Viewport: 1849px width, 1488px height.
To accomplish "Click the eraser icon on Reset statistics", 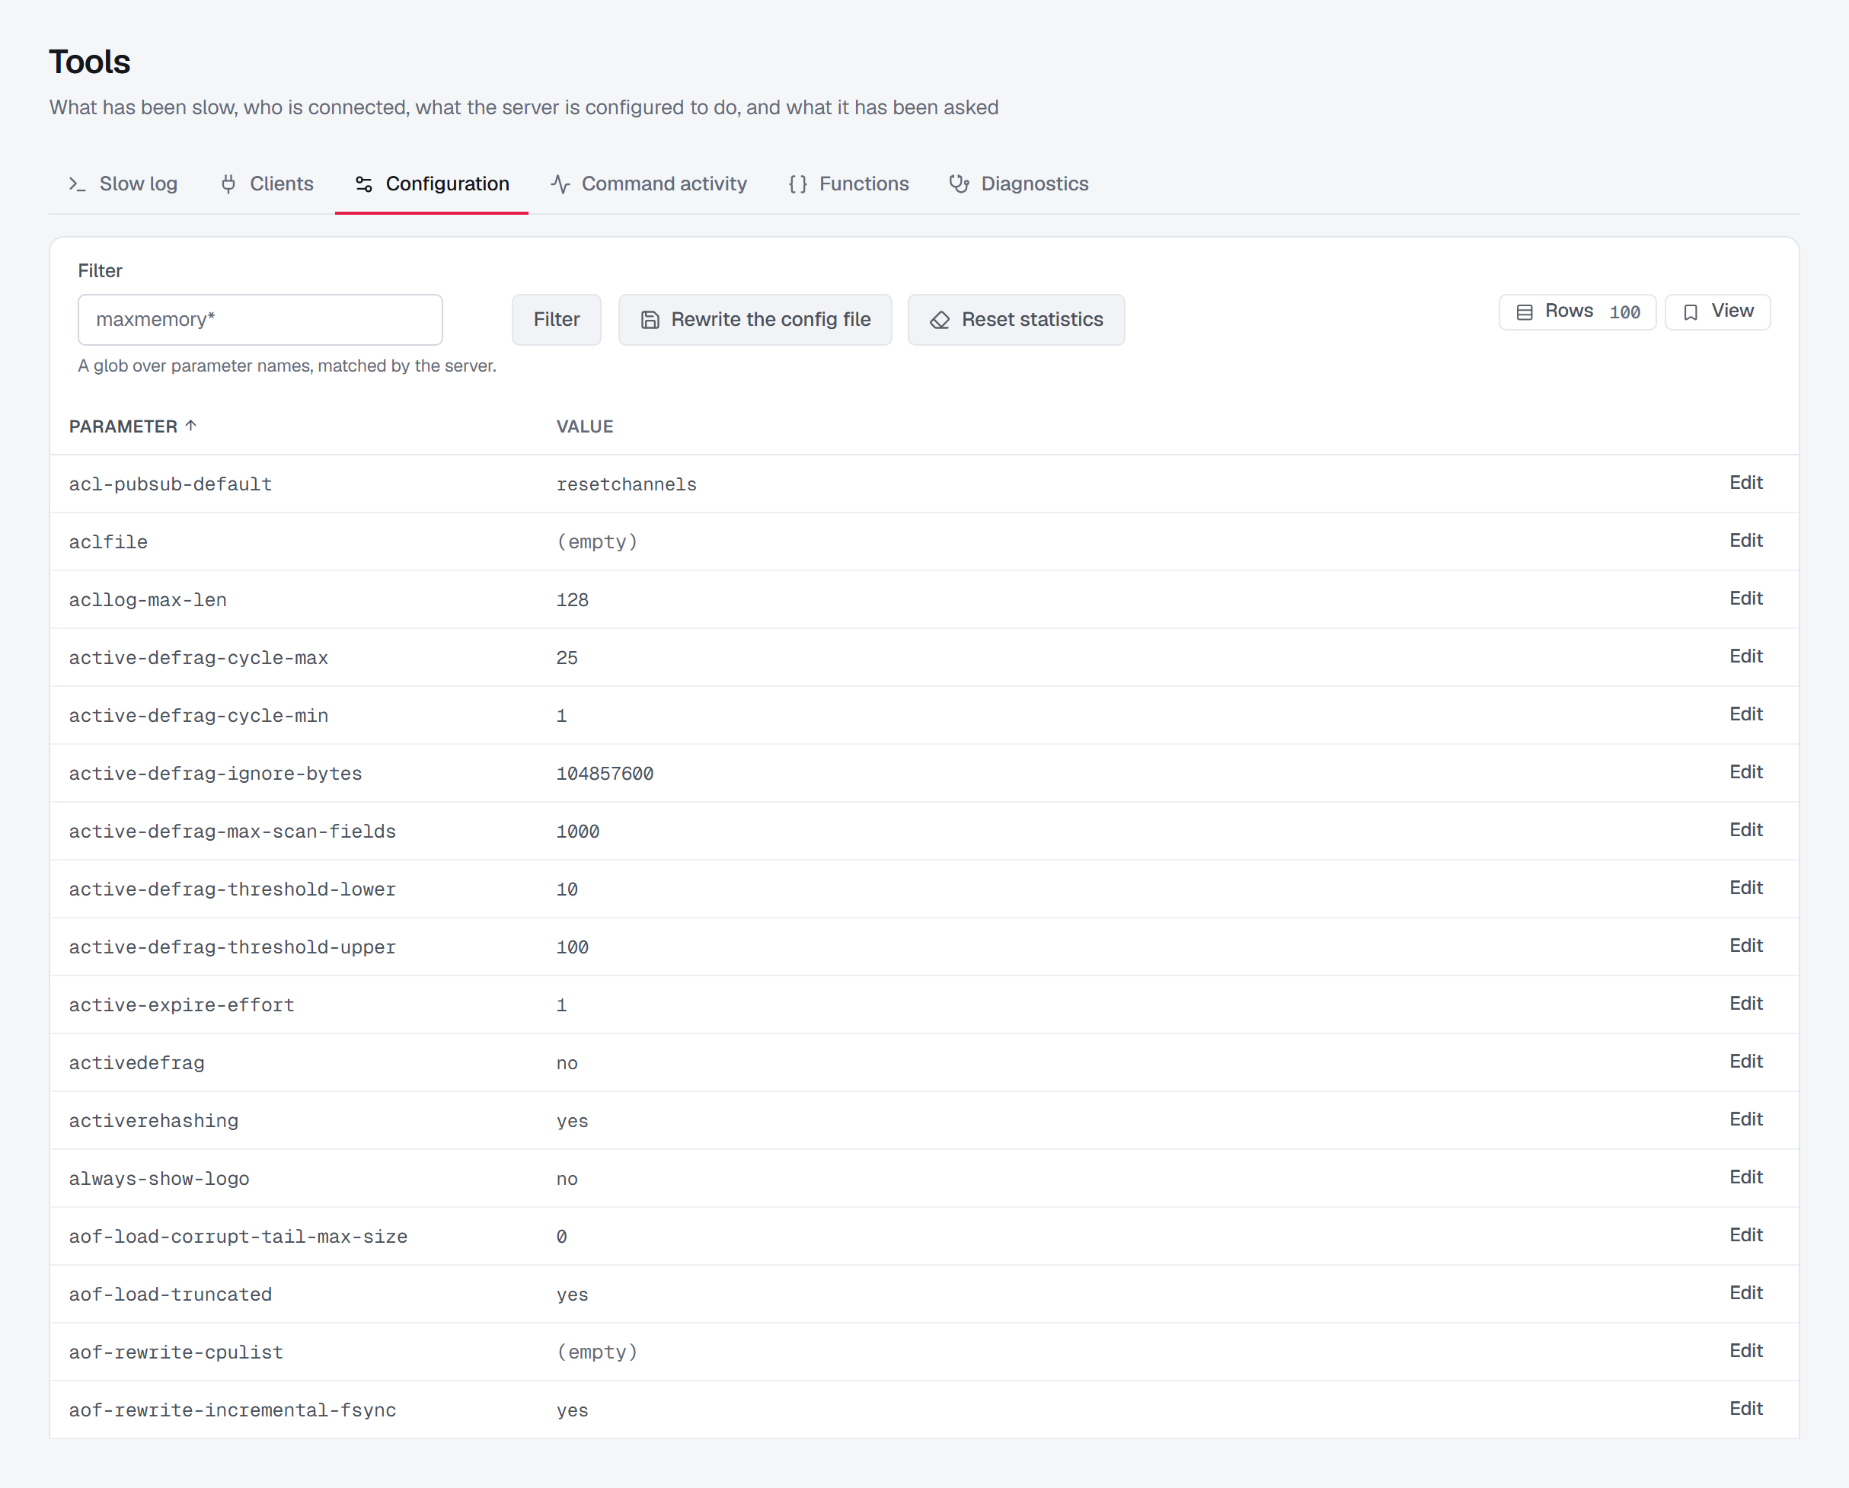I will (940, 320).
